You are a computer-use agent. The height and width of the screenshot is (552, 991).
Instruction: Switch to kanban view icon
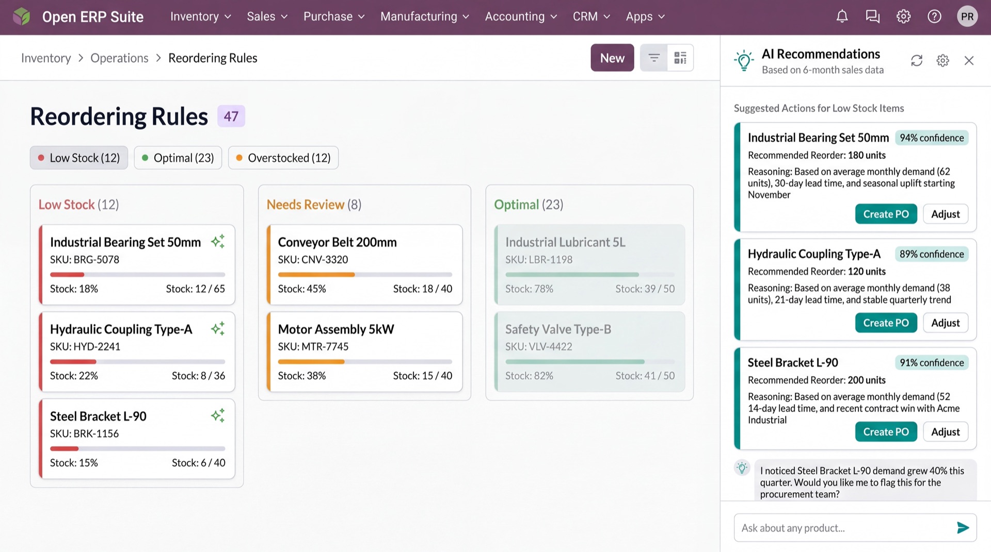(680, 58)
